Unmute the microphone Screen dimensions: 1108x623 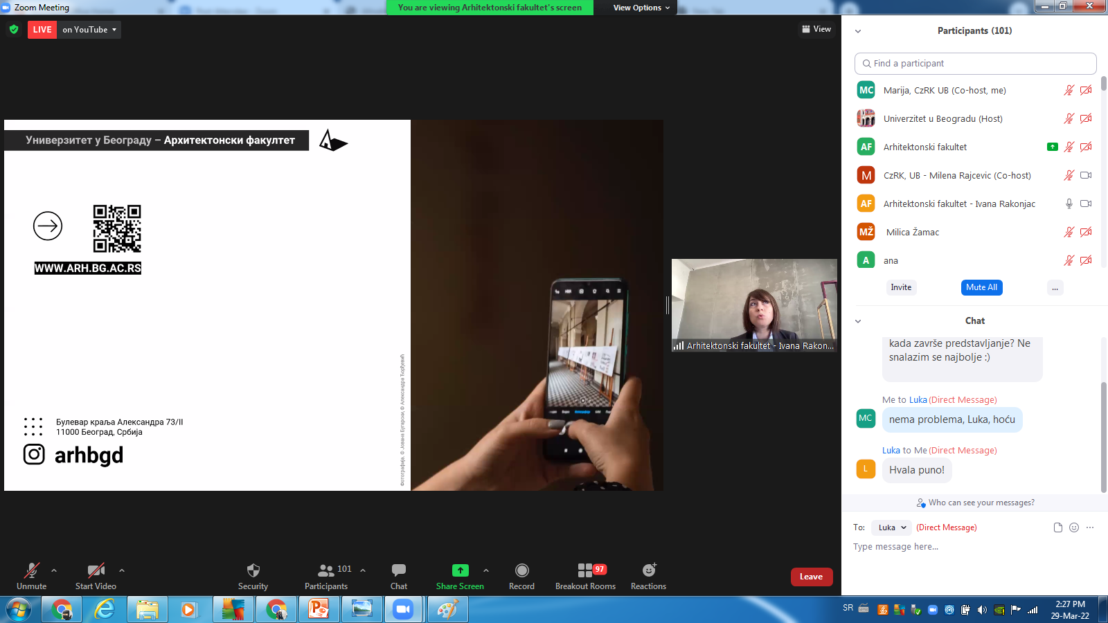[31, 570]
